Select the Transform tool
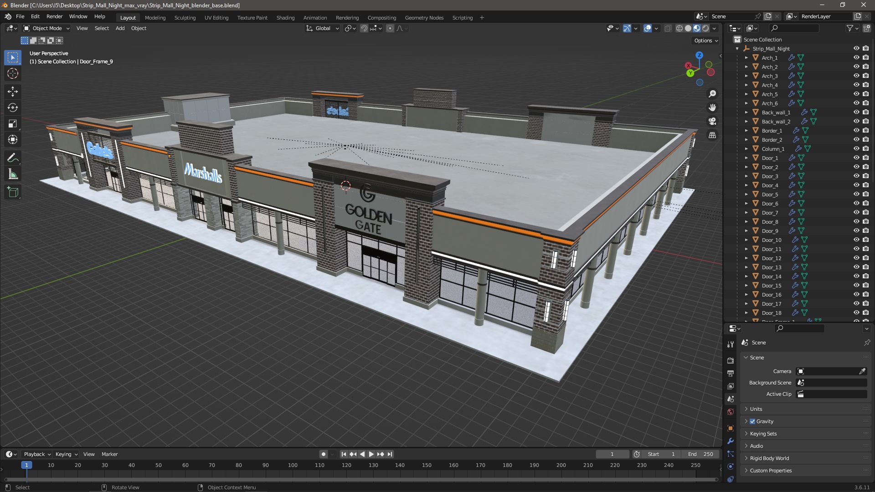The height and width of the screenshot is (492, 875). click(x=13, y=139)
